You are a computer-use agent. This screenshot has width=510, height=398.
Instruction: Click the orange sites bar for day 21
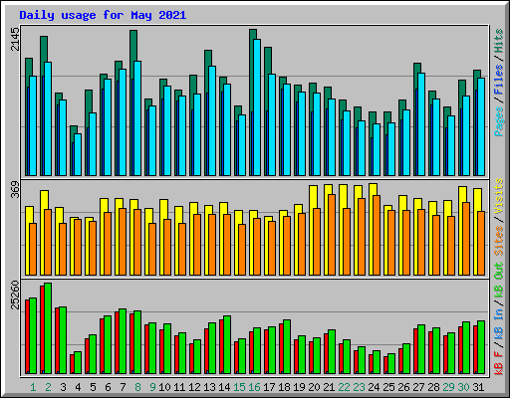(332, 235)
